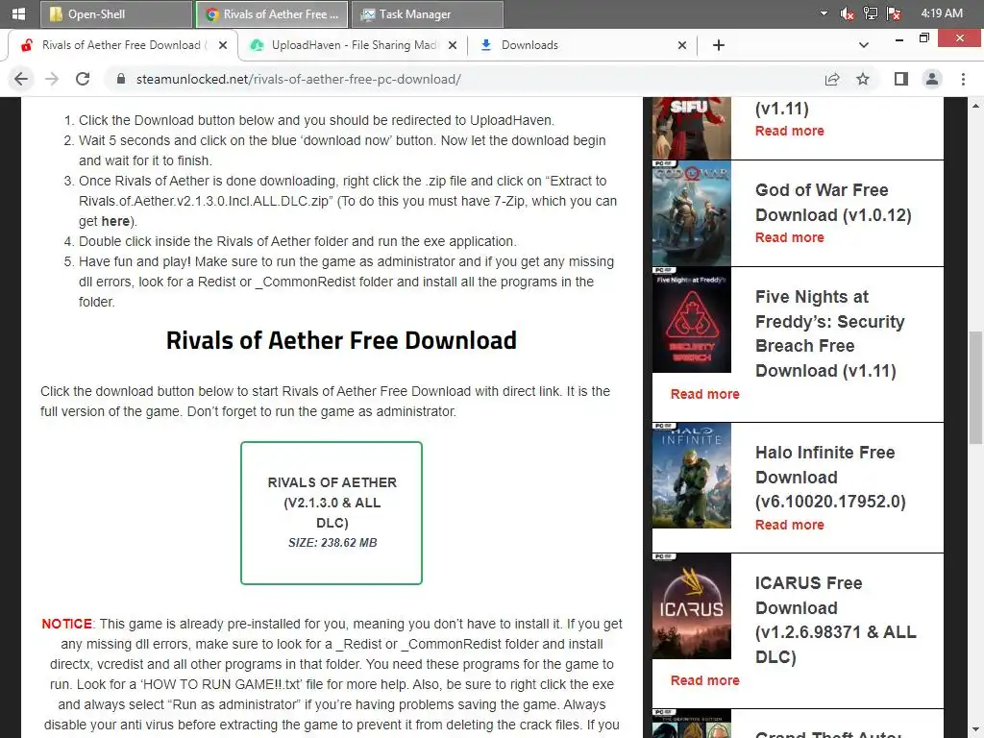Open the Chrome three-dot menu
The width and height of the screenshot is (984, 738).
(963, 79)
